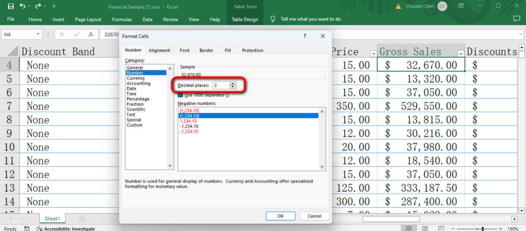Expand the Name Box dropdown arrow

click(38, 34)
